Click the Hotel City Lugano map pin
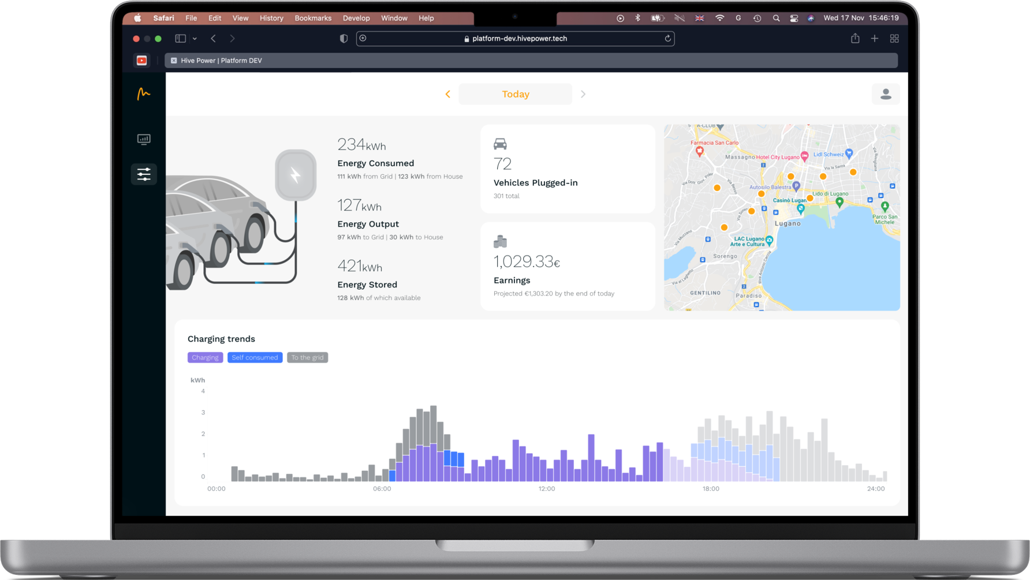 pyautogui.click(x=804, y=157)
